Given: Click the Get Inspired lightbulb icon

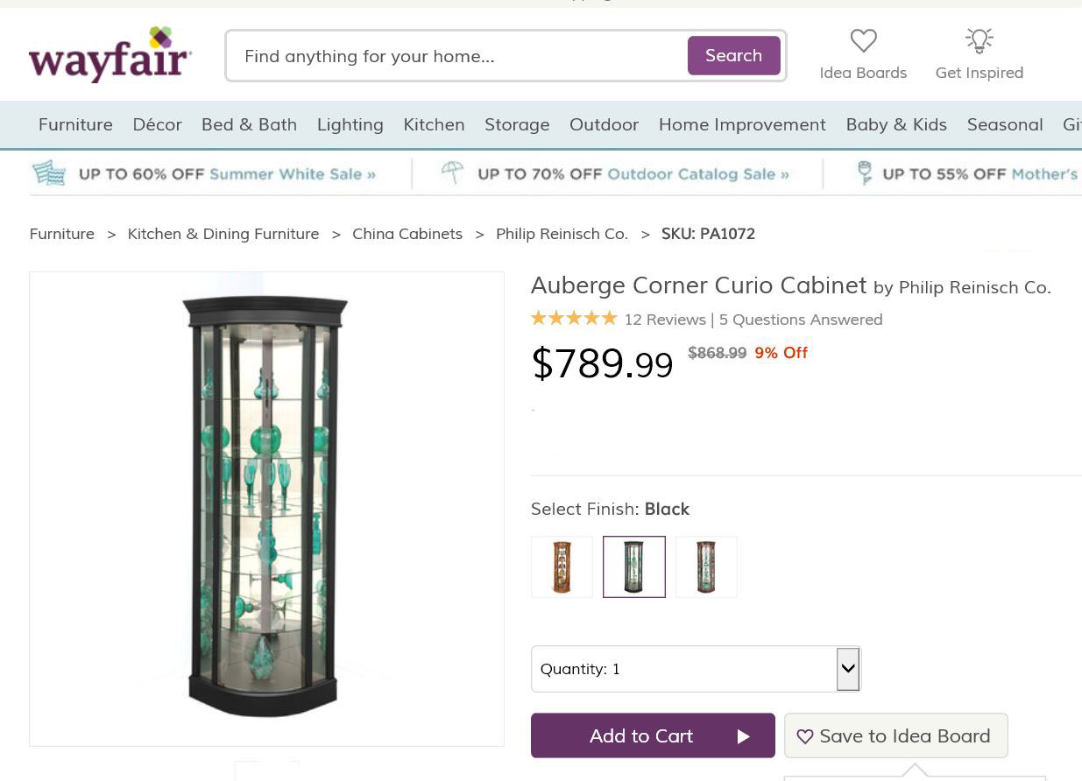Looking at the screenshot, I should point(979,40).
